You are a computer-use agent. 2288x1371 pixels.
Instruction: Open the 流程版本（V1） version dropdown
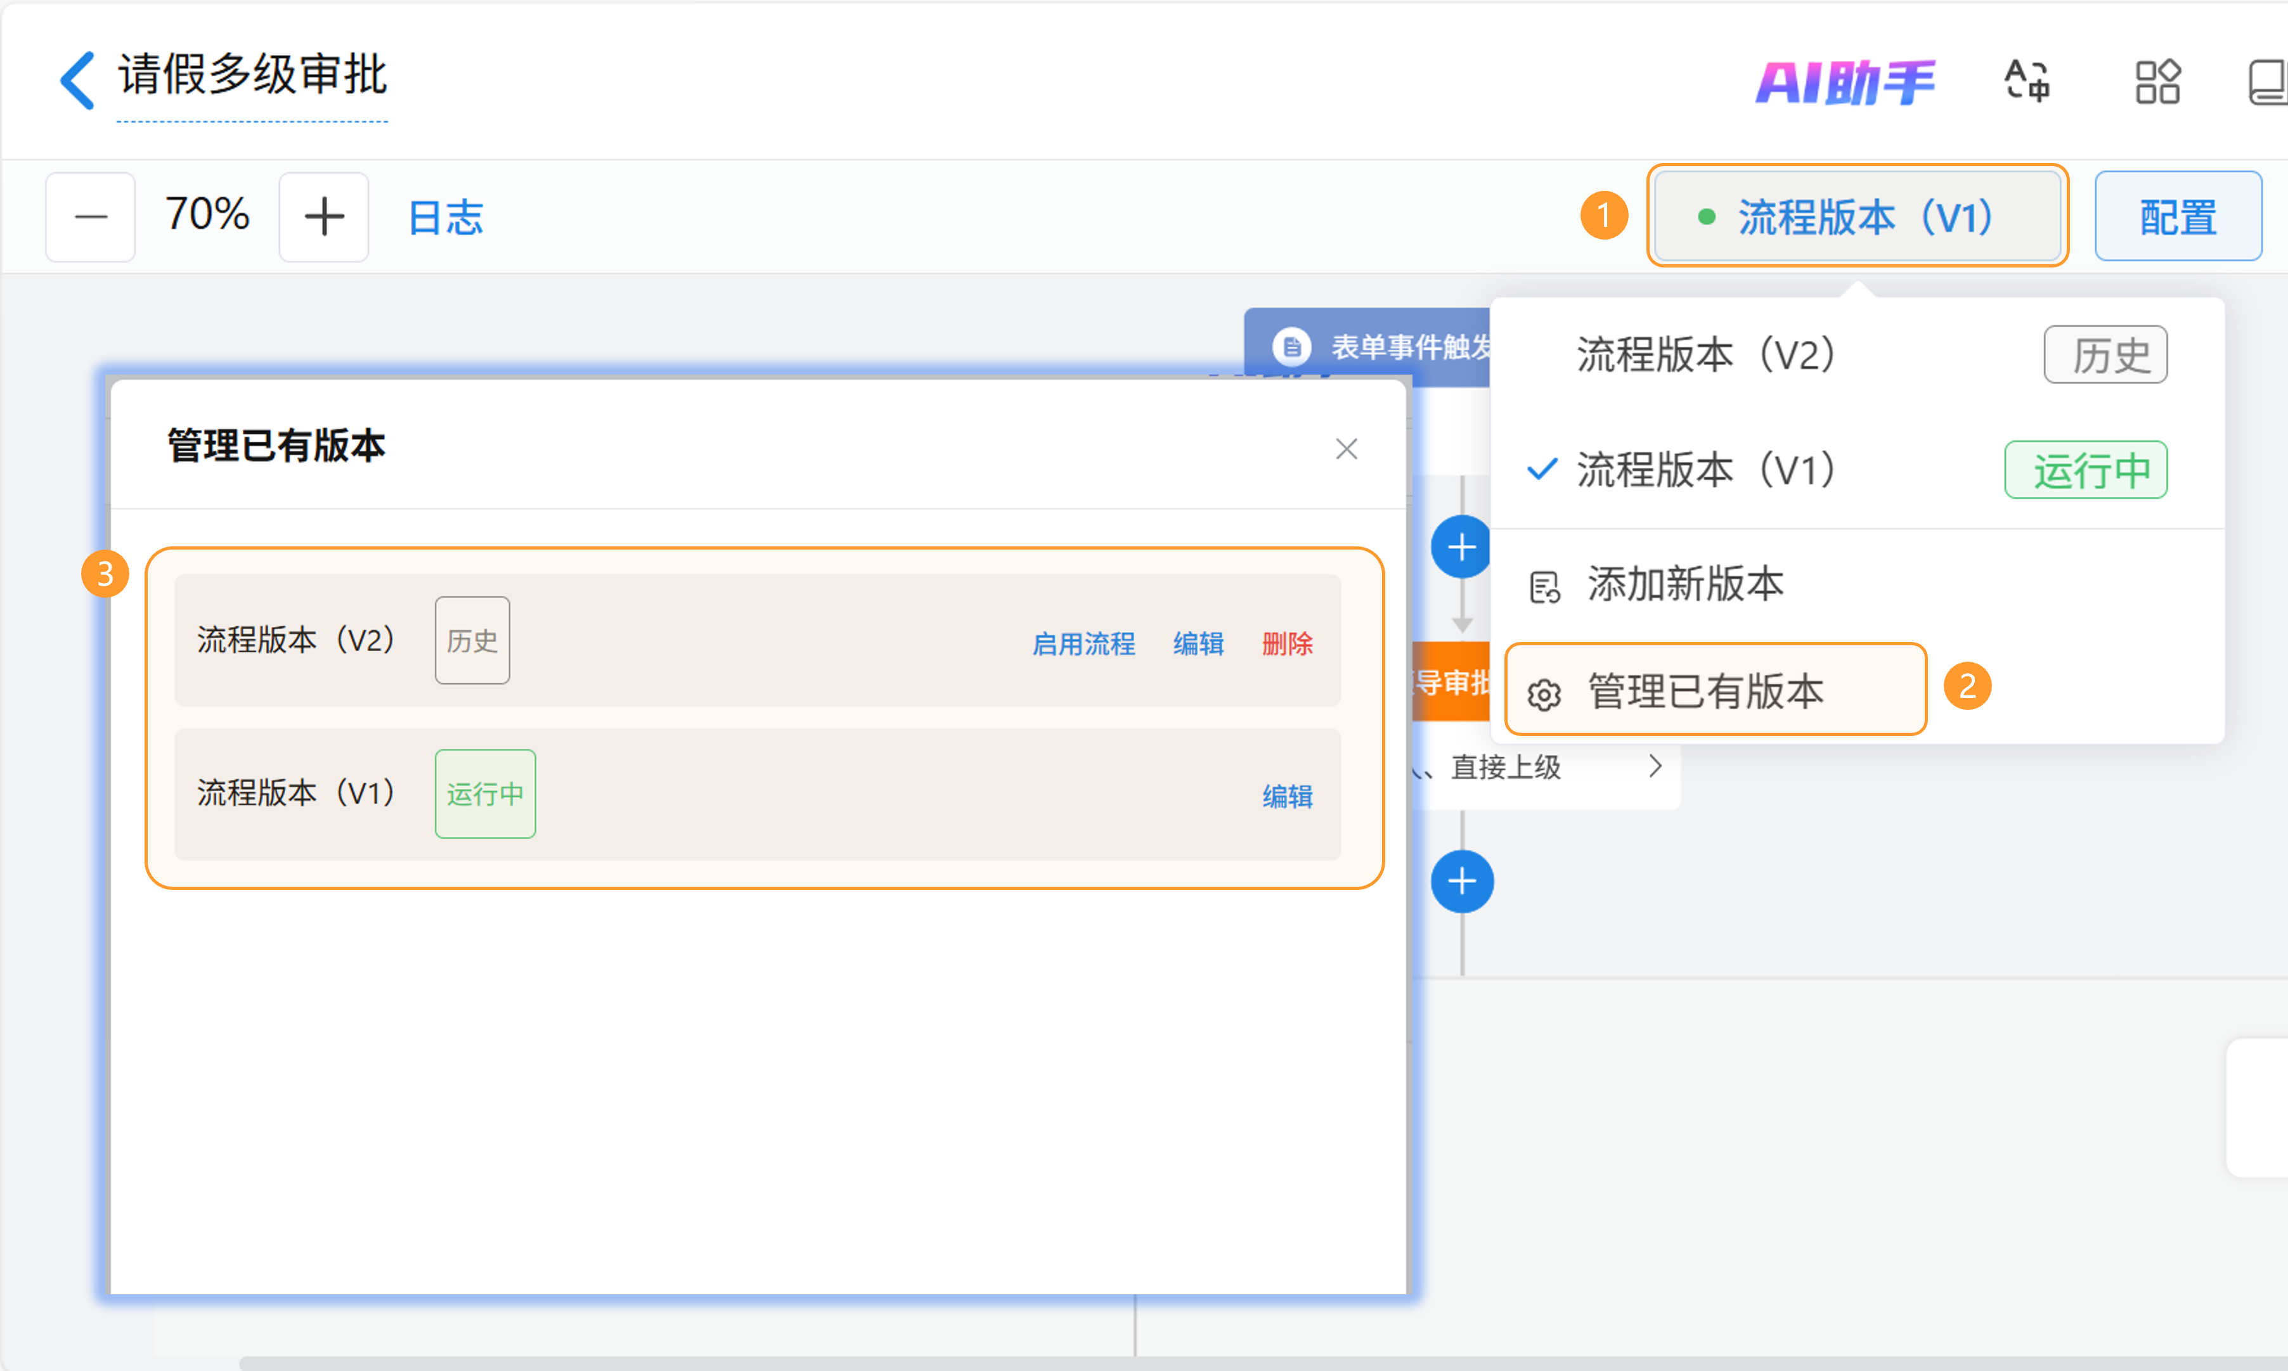pyautogui.click(x=1856, y=217)
